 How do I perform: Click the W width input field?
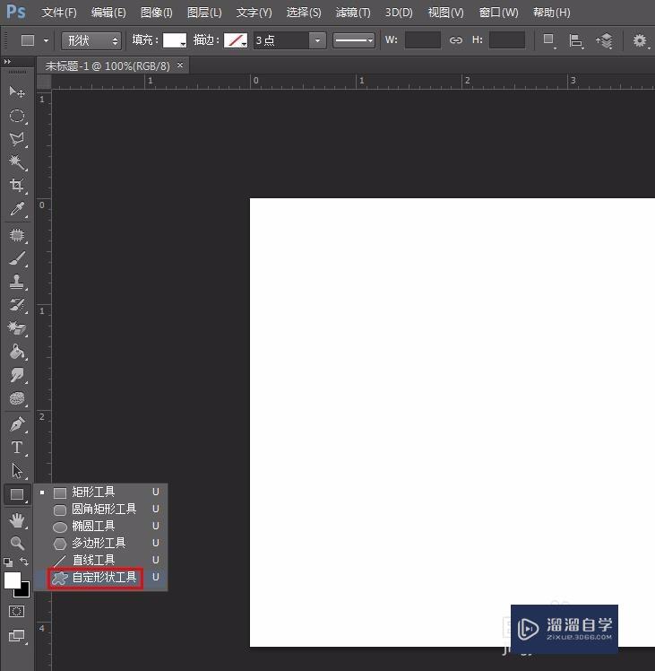(422, 40)
